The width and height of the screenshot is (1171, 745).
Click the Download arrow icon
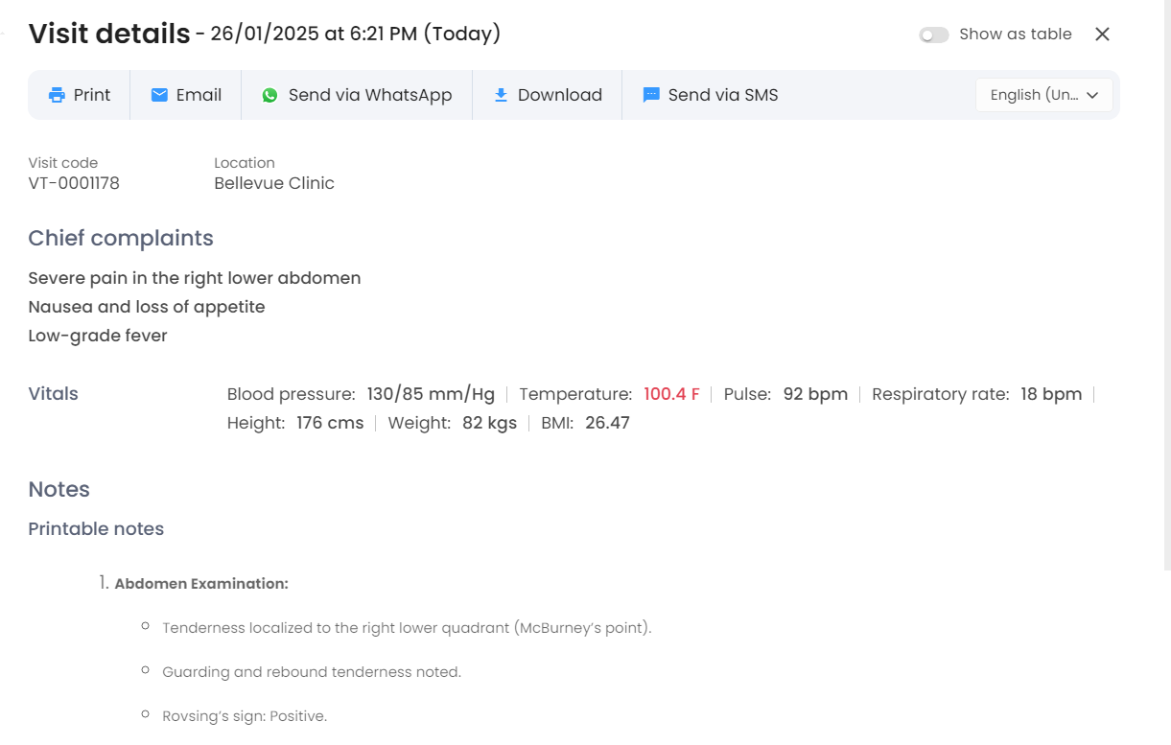501,95
